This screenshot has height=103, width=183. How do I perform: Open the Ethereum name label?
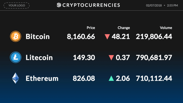click(x=42, y=78)
